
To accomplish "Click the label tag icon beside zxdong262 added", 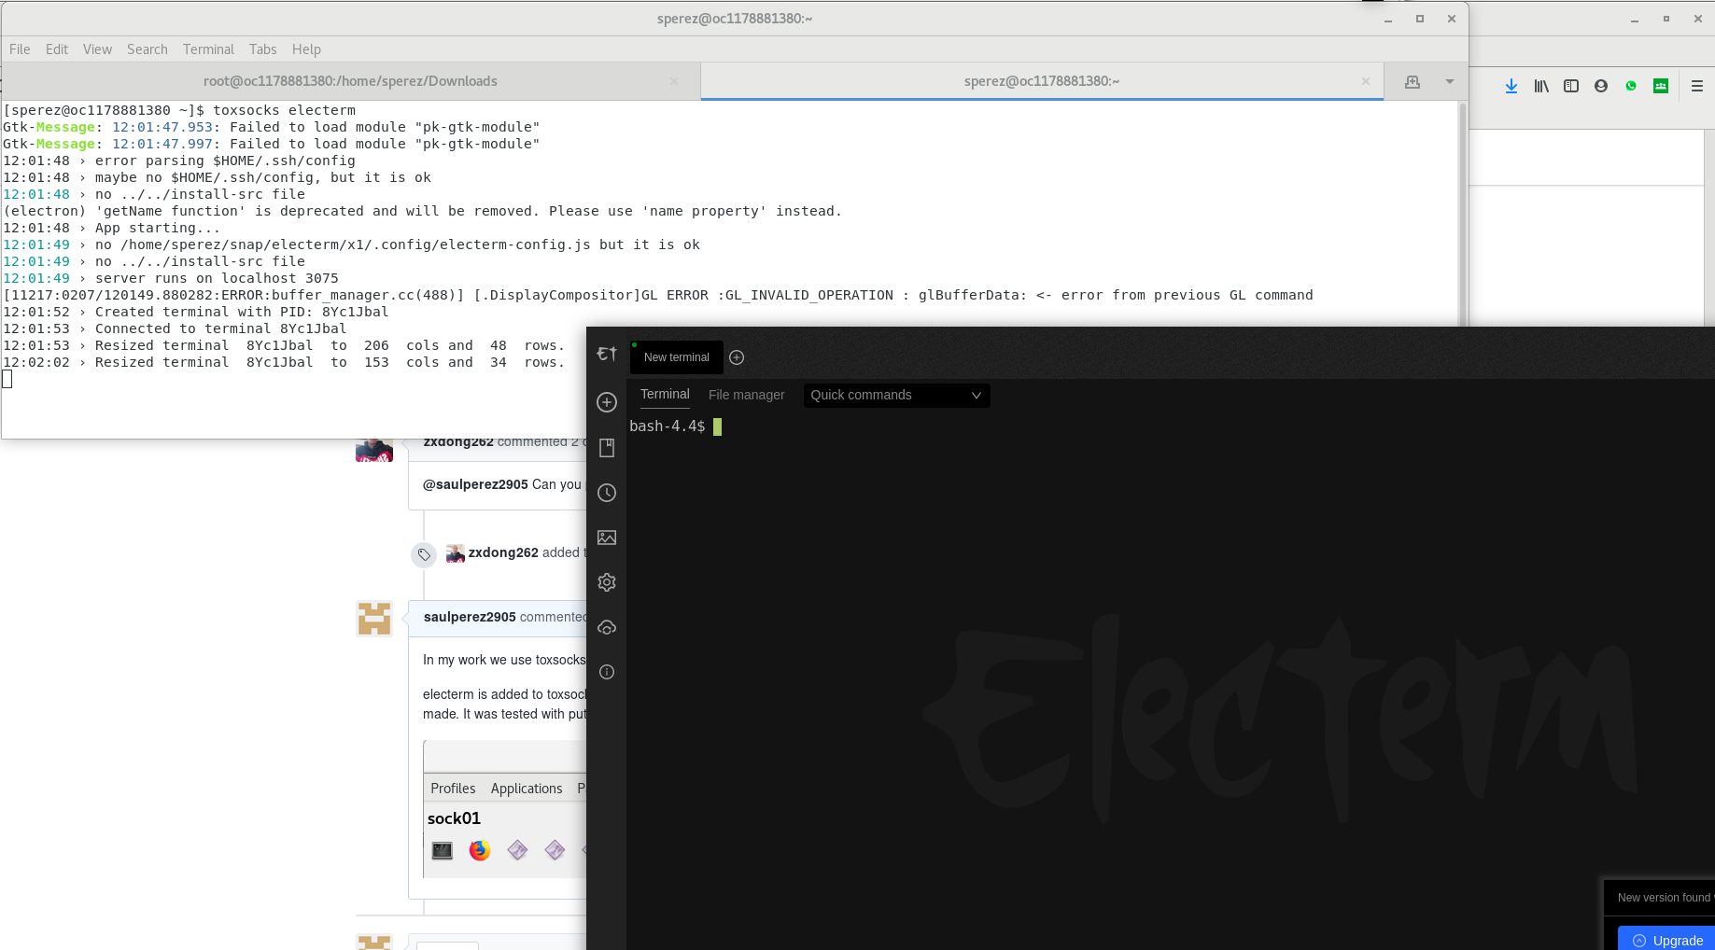I will click(x=424, y=554).
